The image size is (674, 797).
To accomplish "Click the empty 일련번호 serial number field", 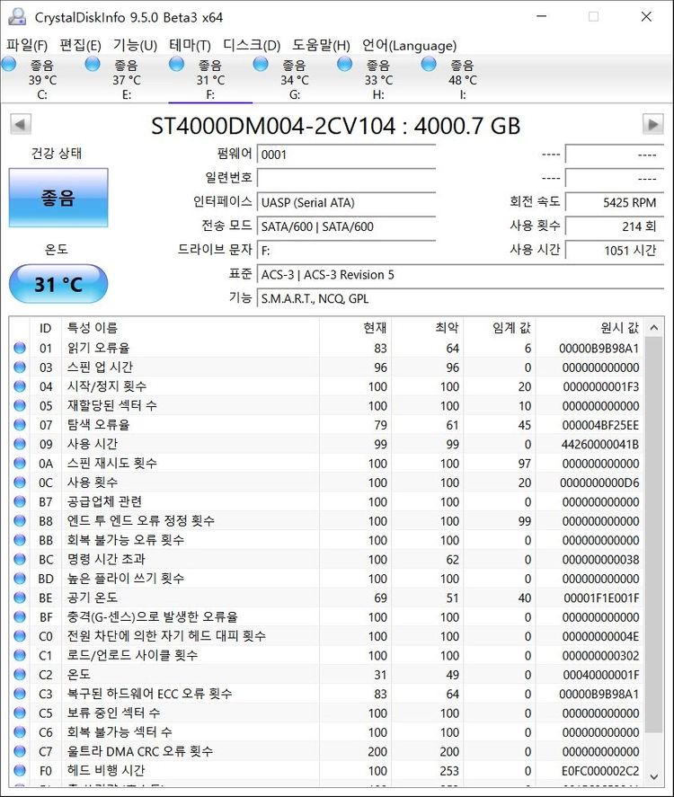I will (x=347, y=179).
